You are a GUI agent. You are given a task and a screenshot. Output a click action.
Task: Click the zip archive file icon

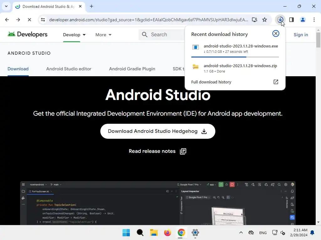[196, 67]
